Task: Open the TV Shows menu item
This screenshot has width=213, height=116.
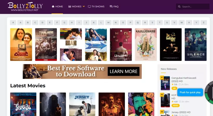Action: [x=96, y=6]
